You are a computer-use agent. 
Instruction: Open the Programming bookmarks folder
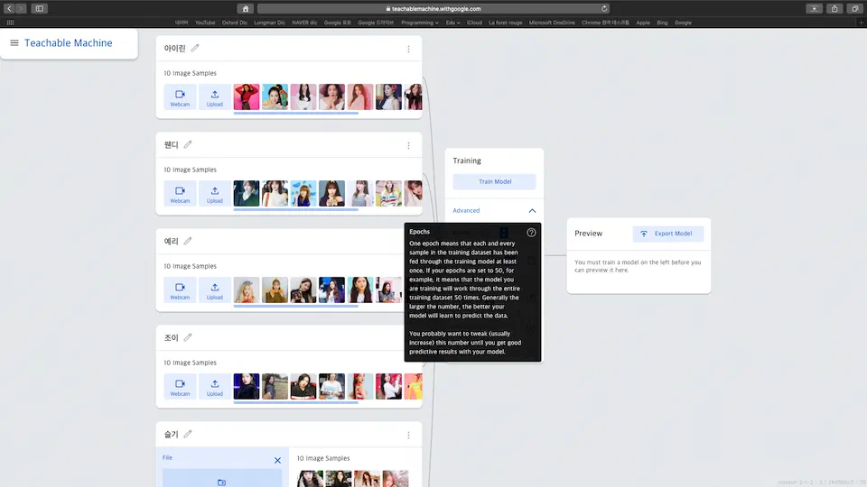(x=420, y=23)
